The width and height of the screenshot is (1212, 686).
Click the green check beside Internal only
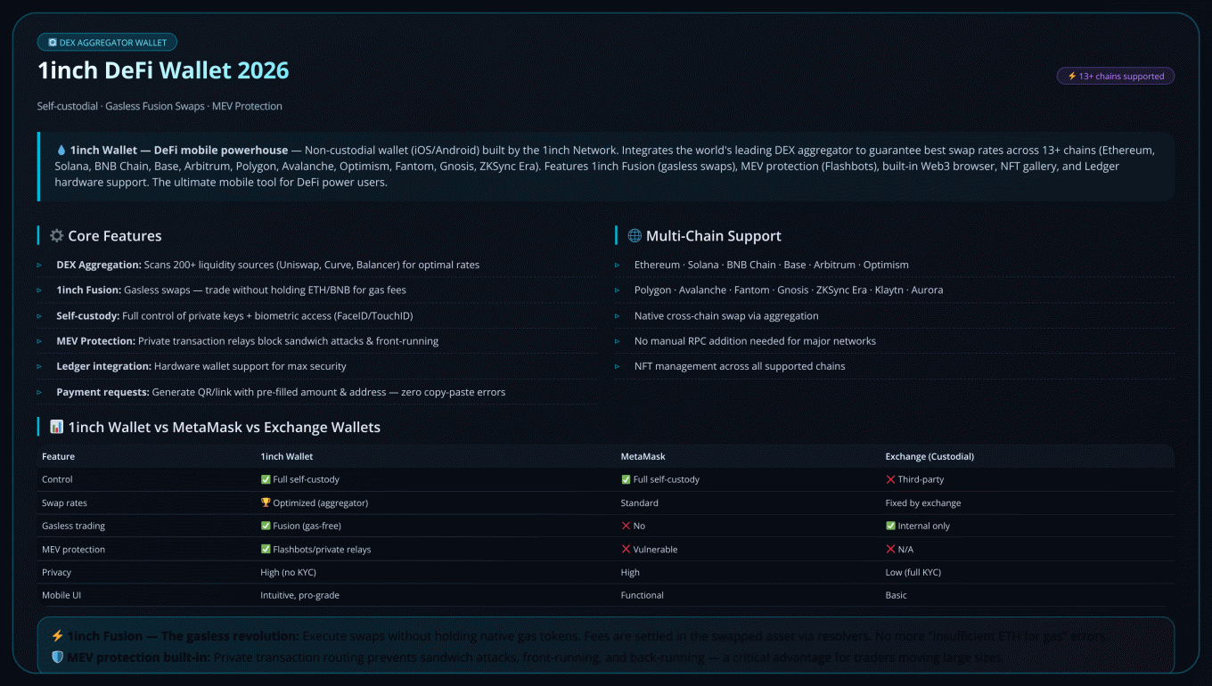[x=890, y=526]
